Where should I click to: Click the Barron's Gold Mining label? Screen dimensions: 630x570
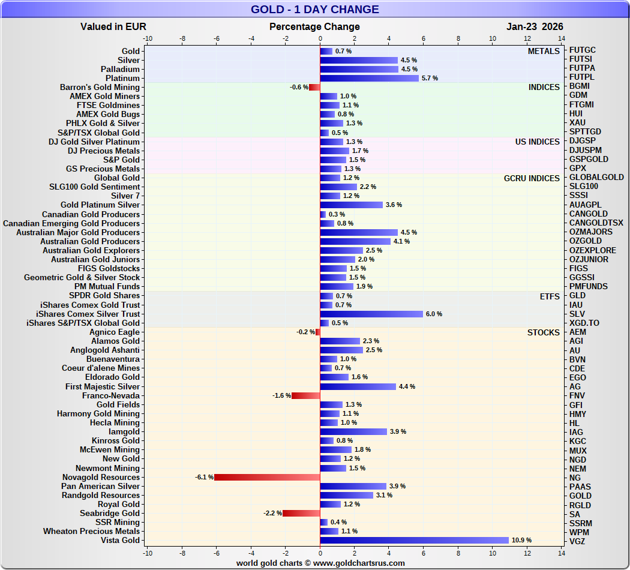click(x=100, y=87)
